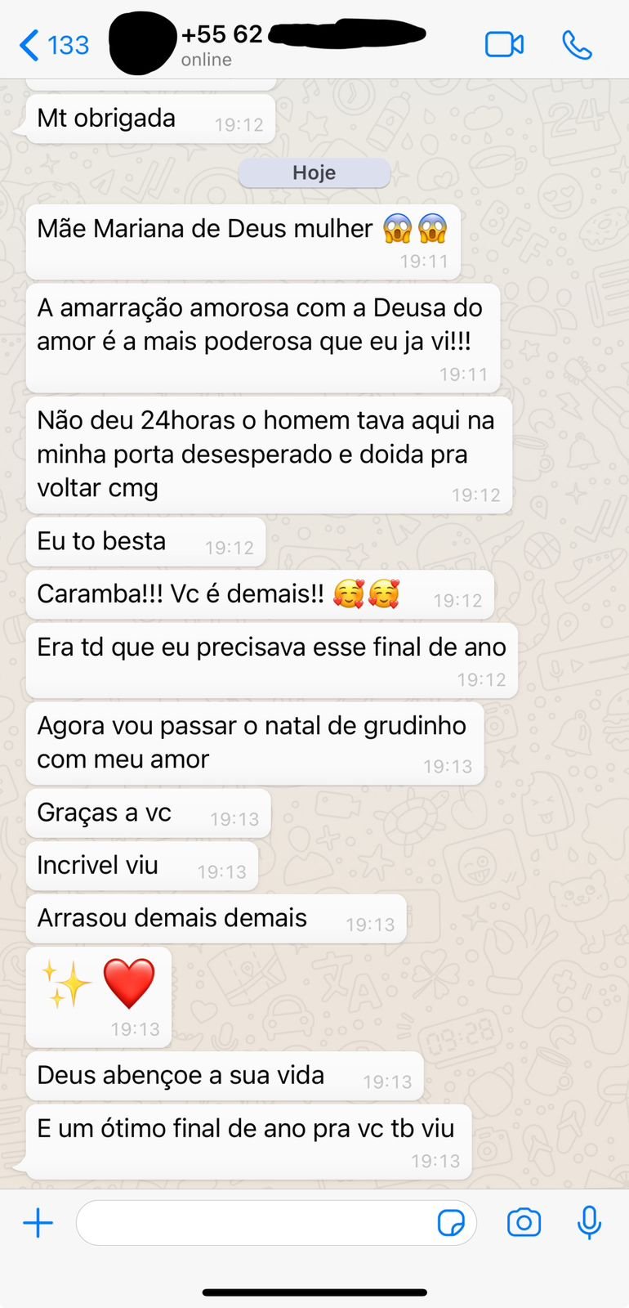Open the camera from the bottom bar
Screen dimensions: 629x1308
[524, 1223]
